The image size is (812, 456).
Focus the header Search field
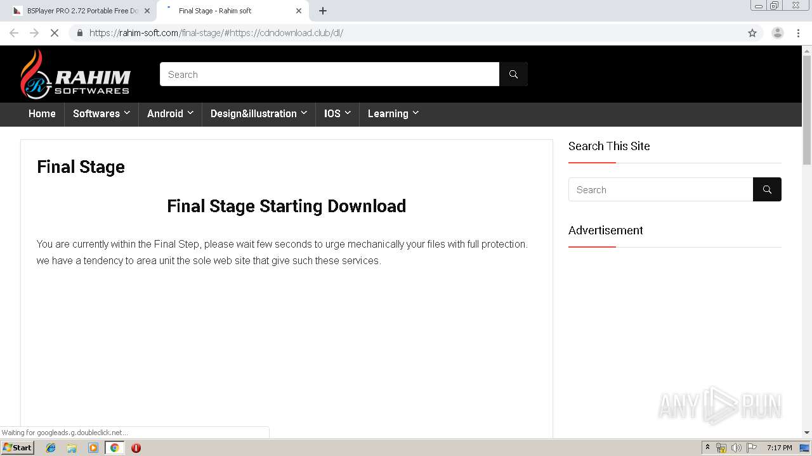[x=329, y=74]
